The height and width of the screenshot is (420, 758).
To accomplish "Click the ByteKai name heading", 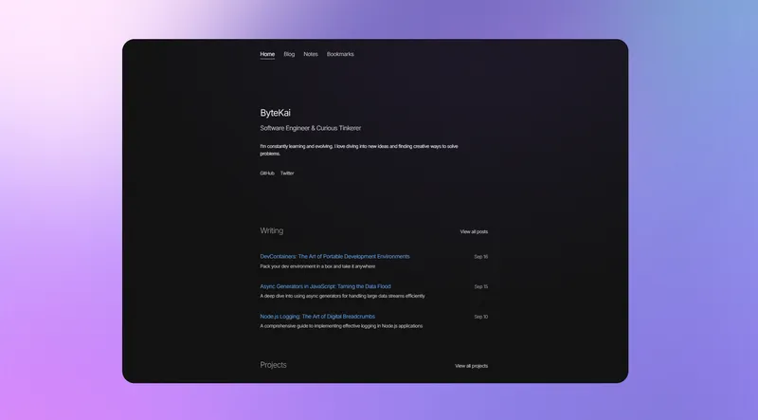I will click(276, 113).
